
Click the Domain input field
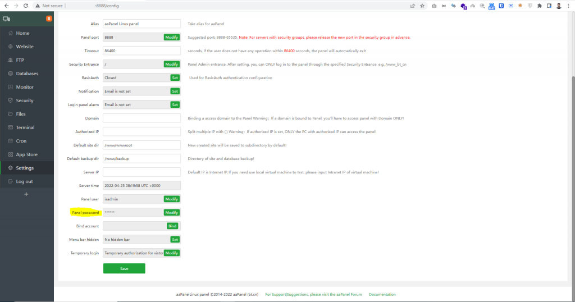click(x=142, y=118)
